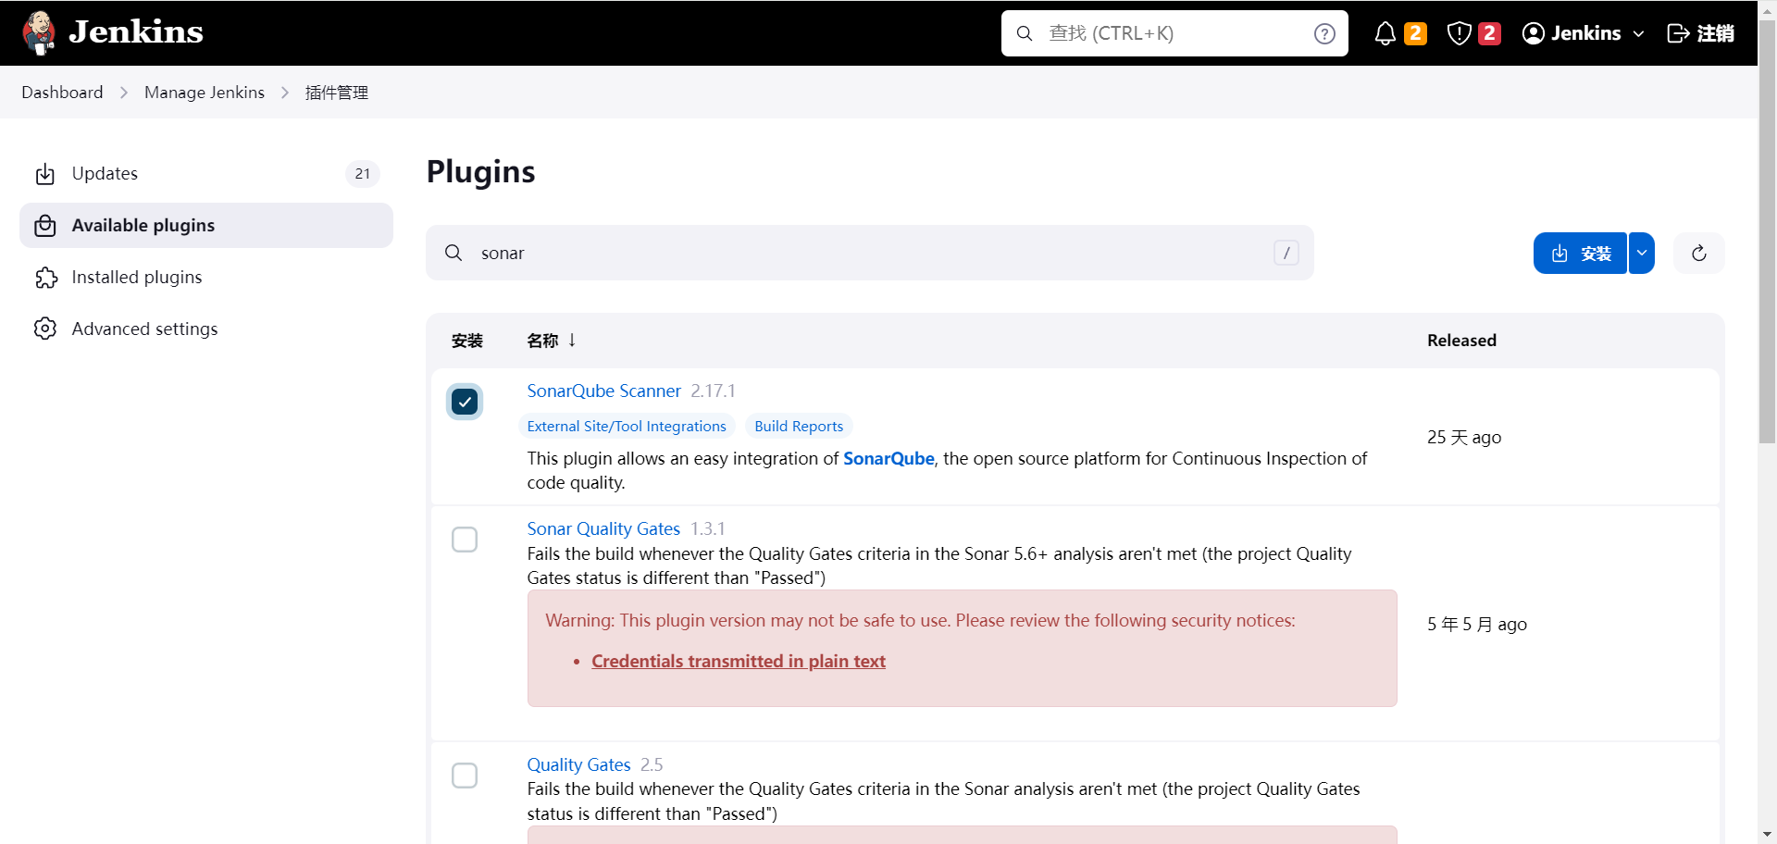Open the notifications bell icon

(1385, 33)
